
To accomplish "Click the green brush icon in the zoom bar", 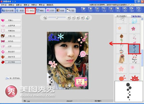I will [x=87, y=18].
